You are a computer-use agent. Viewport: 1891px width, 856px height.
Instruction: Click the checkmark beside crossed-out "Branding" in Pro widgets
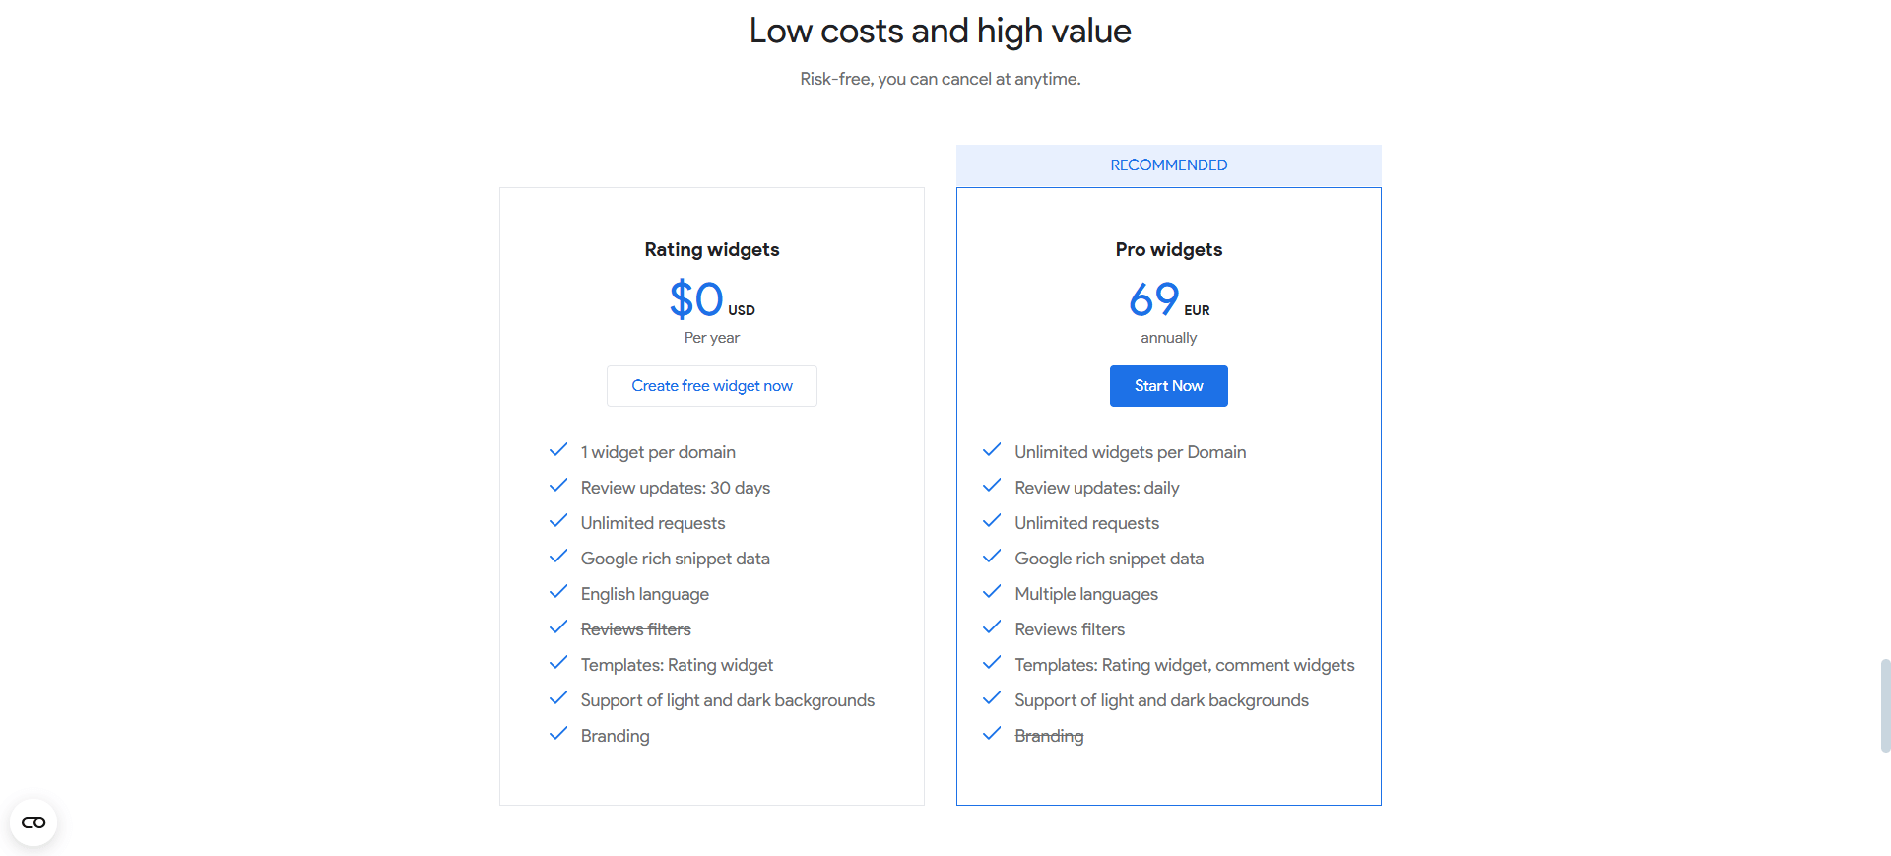point(992,734)
